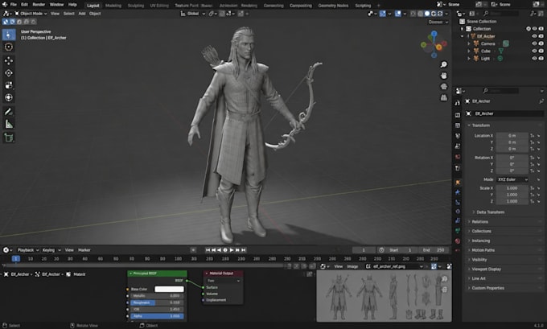Screen dimensions: 547x329
Task: Toggle visibility eye of Camera
Action: tap(534, 43)
